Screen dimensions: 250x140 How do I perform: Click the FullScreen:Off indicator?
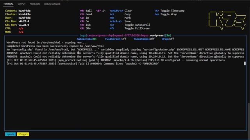coord(116,39)
